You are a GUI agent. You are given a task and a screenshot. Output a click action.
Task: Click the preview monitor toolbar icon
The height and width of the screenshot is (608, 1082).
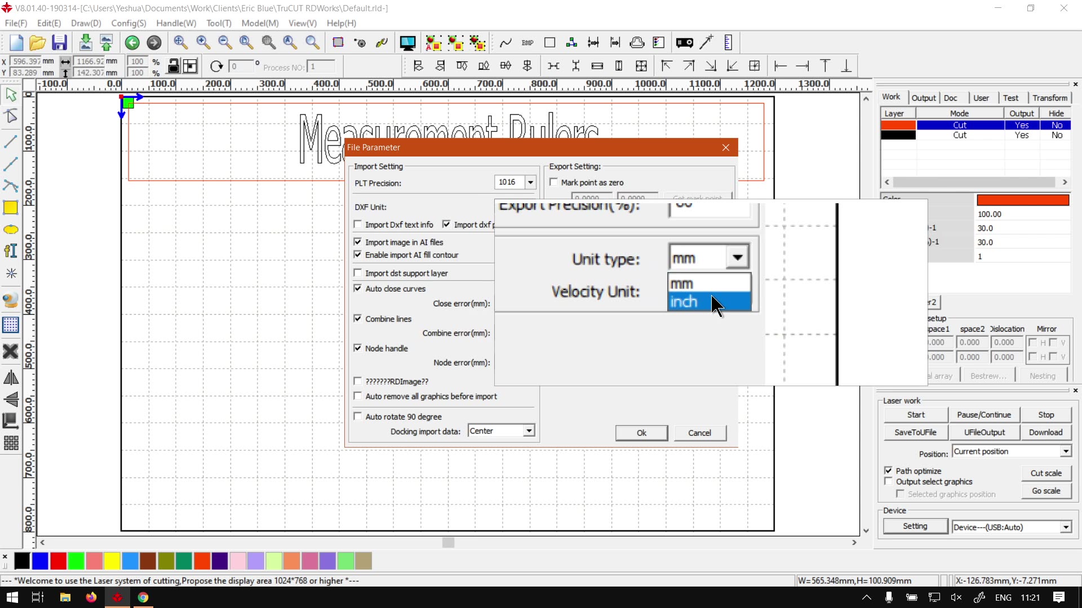(x=407, y=43)
